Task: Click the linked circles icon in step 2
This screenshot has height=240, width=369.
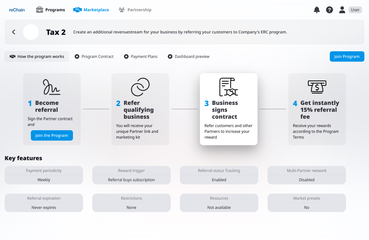Action: coord(140,87)
